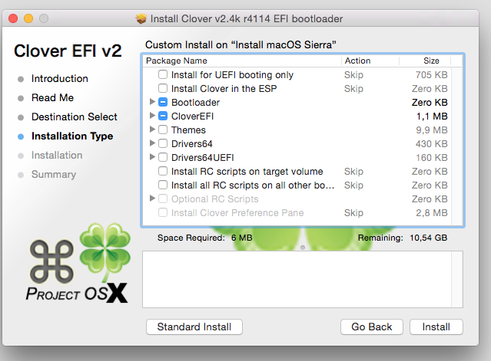Expand the Bootloader disclosure triangle

[152, 102]
